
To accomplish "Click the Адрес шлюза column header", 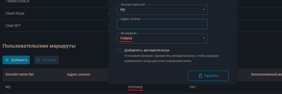I will pyautogui.click(x=79, y=74).
